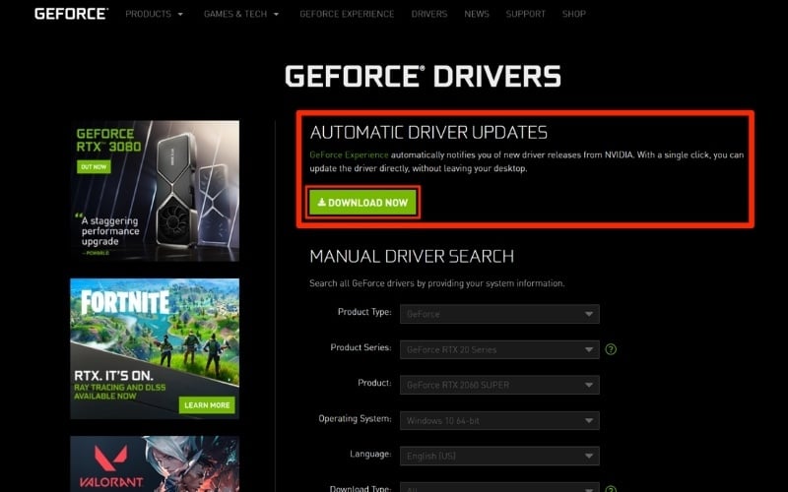788x492 pixels.
Task: Follow the GeForce Experience green link
Action: (x=349, y=154)
